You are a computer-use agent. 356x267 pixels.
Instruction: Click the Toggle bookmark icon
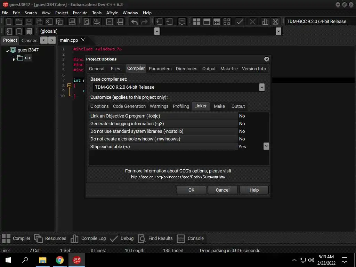point(19,31)
